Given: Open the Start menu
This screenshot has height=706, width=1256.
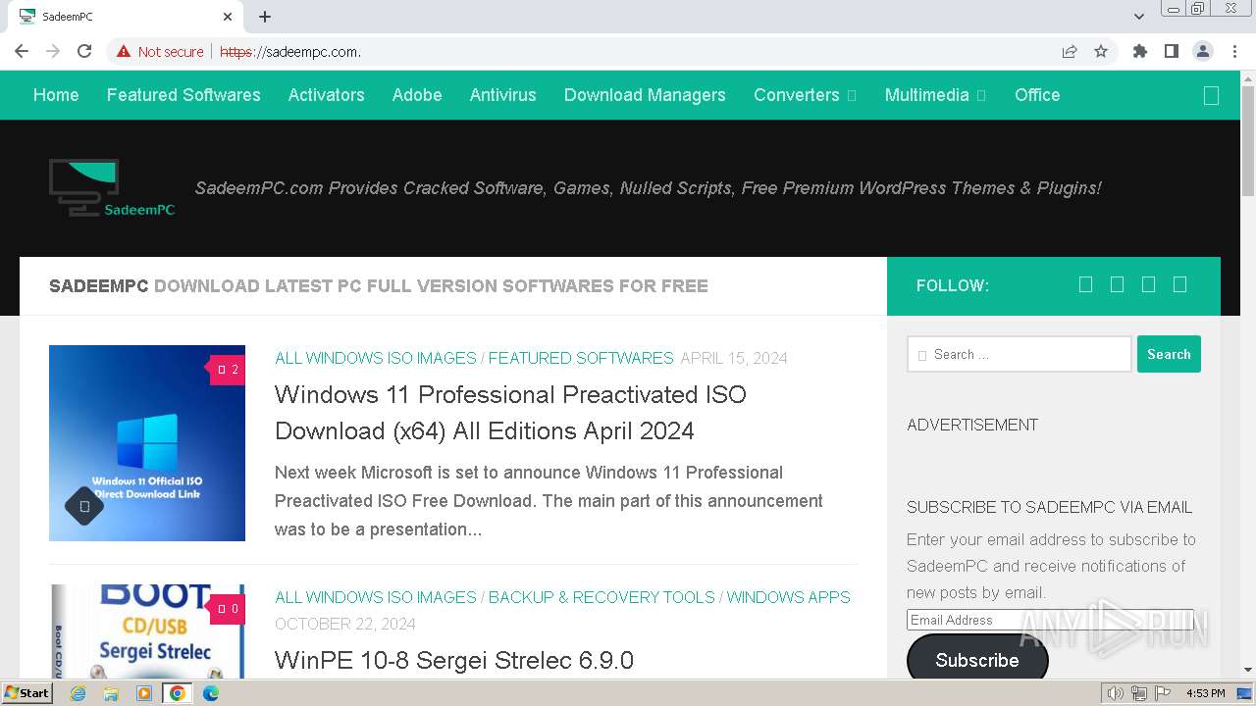Looking at the screenshot, I should point(26,693).
